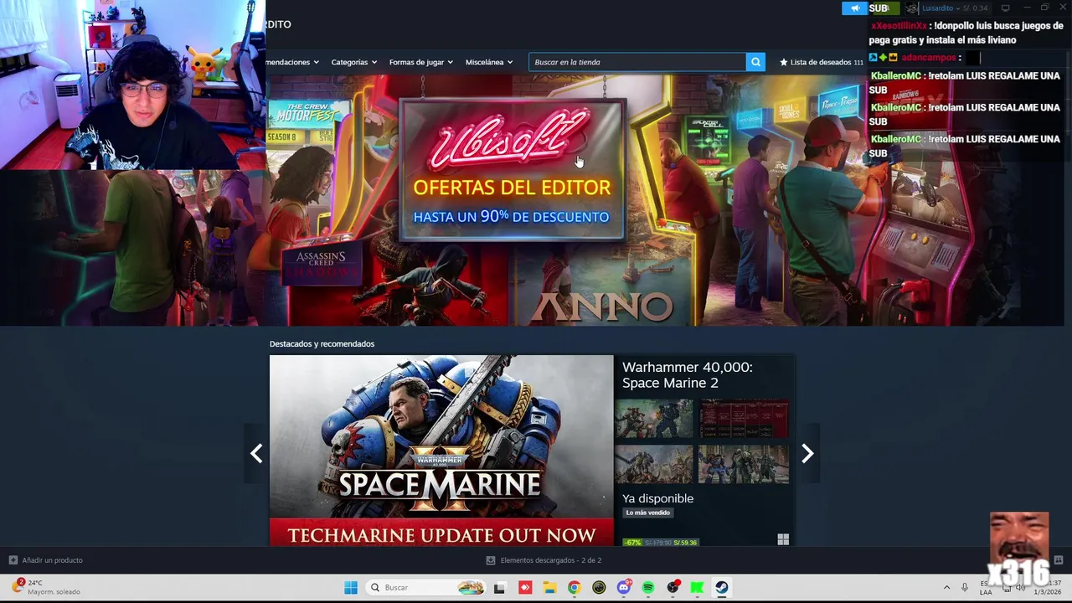The height and width of the screenshot is (603, 1072).
Task: Open Luisardito account dropdown
Action: click(x=941, y=8)
